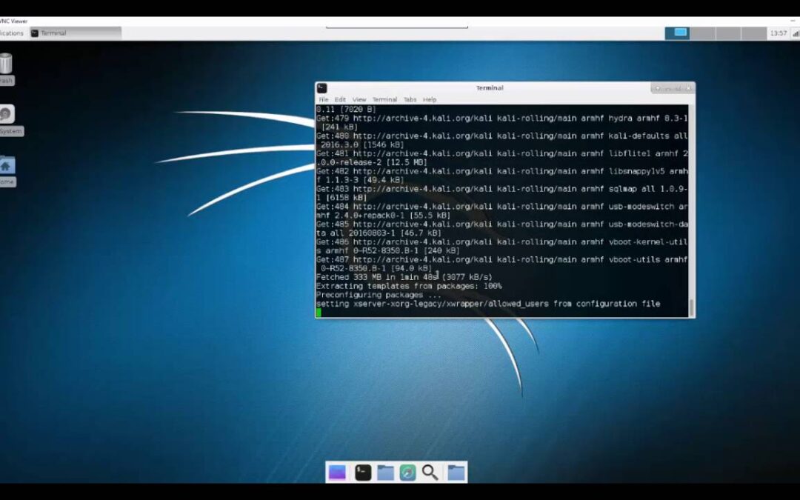Open the web browser from the dock
The width and height of the screenshot is (800, 500).
click(x=408, y=473)
